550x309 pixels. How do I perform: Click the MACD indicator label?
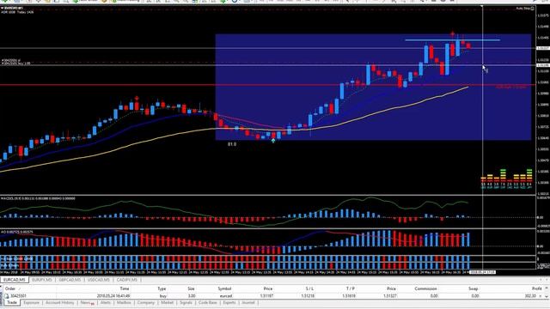38,198
